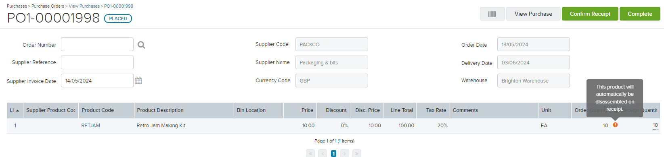This screenshot has width=664, height=157.
Task: Go to Purchase Orders breadcrumb link
Action: point(48,6)
